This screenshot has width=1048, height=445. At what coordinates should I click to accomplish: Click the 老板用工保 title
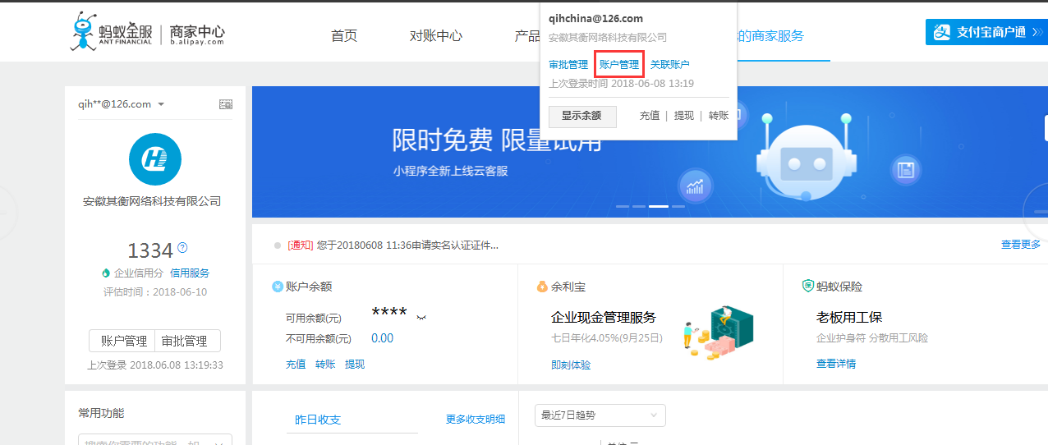(849, 317)
